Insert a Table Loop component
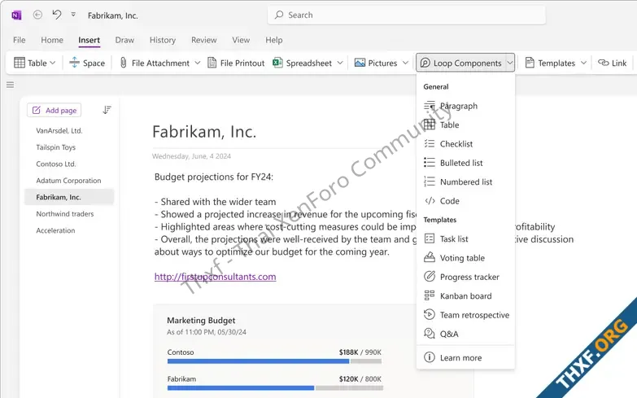 click(465, 125)
